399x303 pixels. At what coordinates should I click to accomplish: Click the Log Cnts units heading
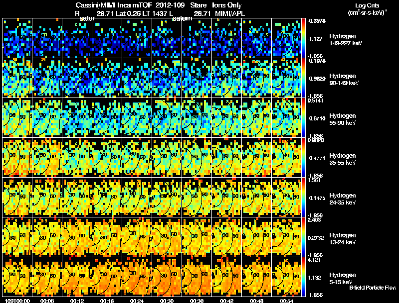click(367, 5)
